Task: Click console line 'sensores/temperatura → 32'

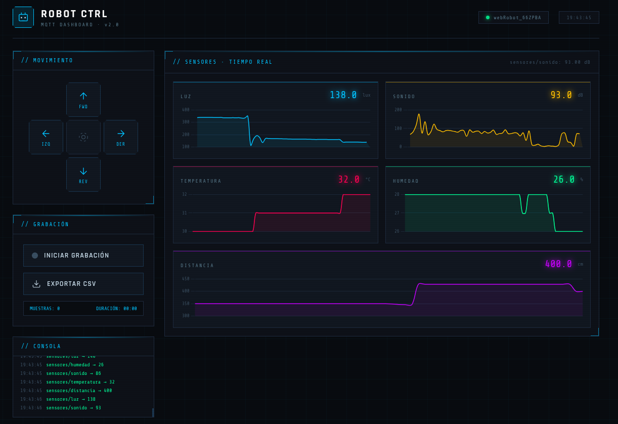Action: 80,382
